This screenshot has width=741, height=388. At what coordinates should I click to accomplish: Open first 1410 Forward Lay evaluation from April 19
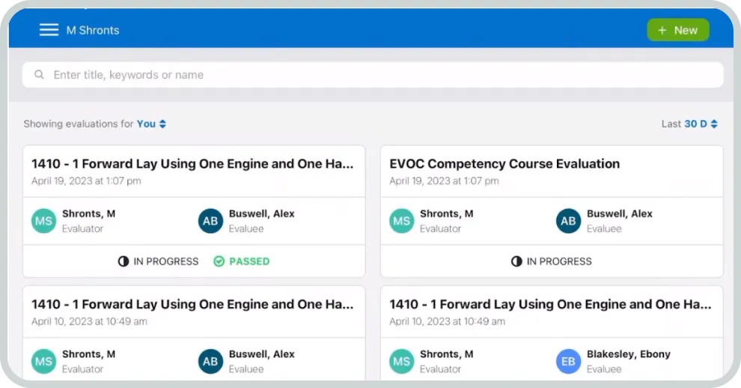(192, 164)
